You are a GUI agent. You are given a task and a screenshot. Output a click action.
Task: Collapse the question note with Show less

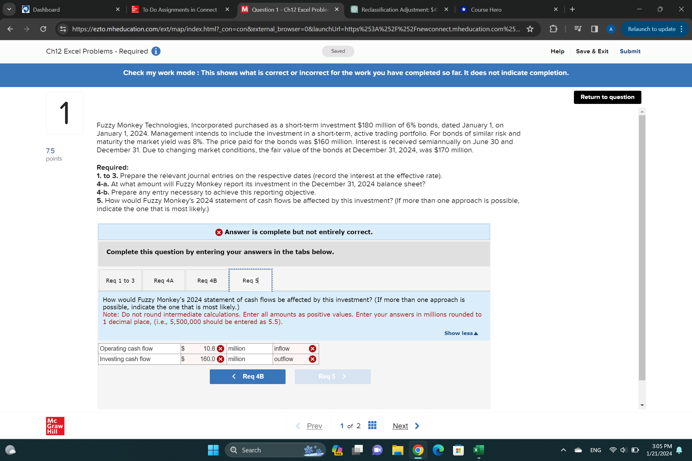tap(461, 333)
